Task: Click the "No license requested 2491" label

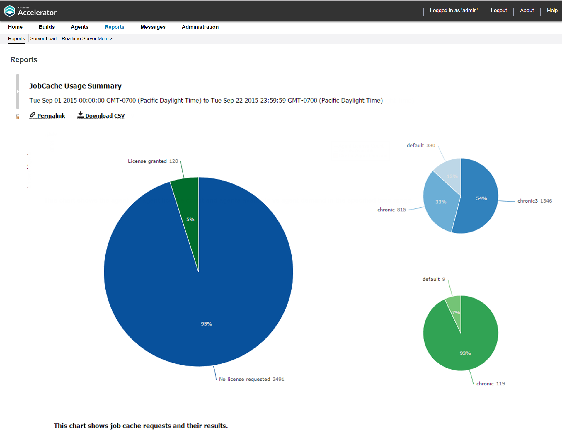Action: tap(251, 379)
